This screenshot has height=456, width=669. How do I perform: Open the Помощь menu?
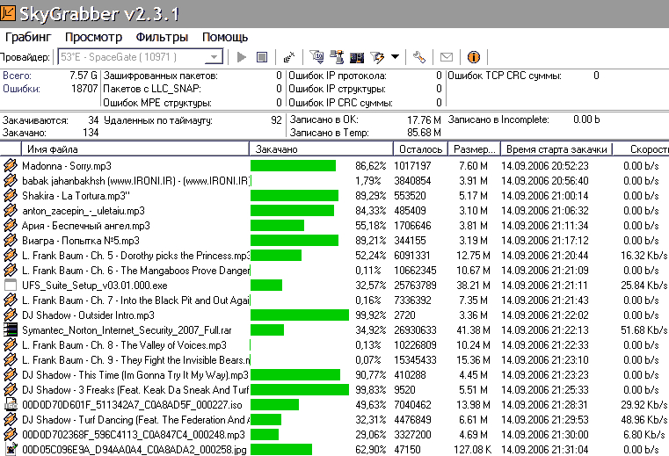point(225,37)
